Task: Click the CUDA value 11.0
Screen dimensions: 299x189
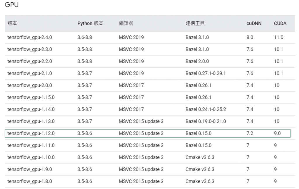Action: (279, 37)
